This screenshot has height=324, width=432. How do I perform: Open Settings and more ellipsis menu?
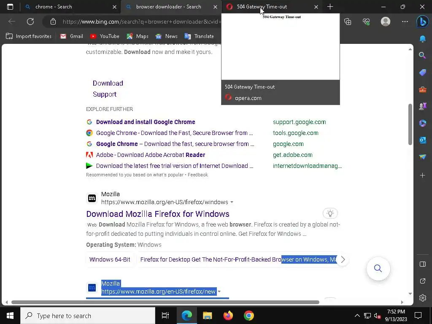405,22
